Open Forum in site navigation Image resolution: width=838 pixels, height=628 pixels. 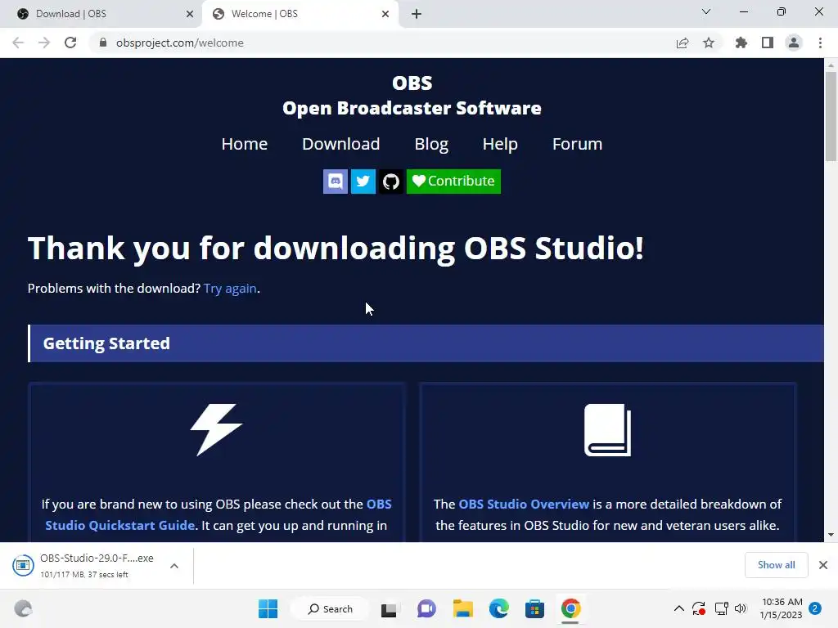577,144
